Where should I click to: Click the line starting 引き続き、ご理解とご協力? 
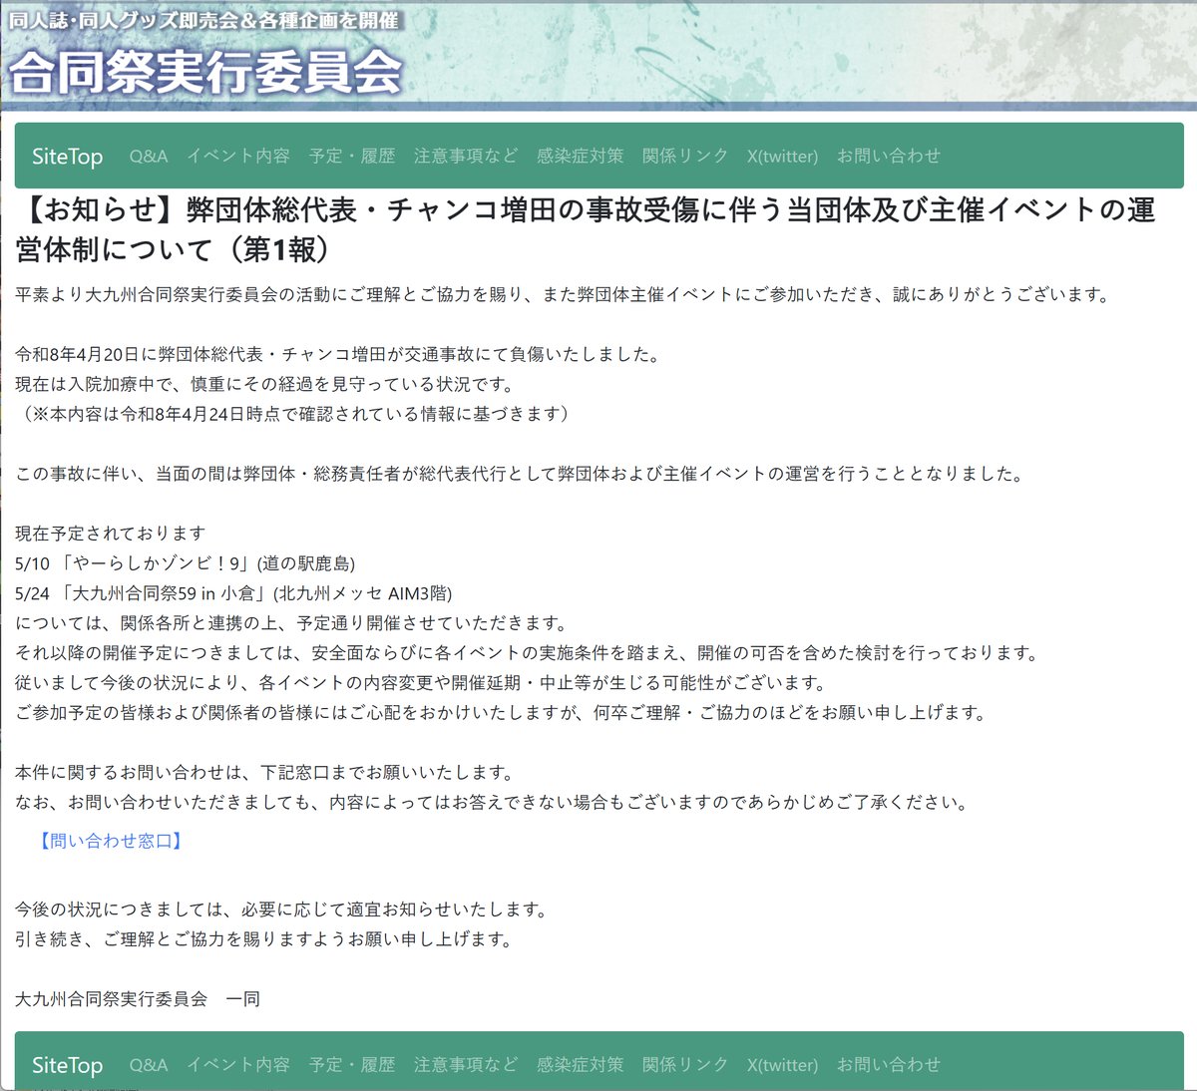(x=264, y=939)
